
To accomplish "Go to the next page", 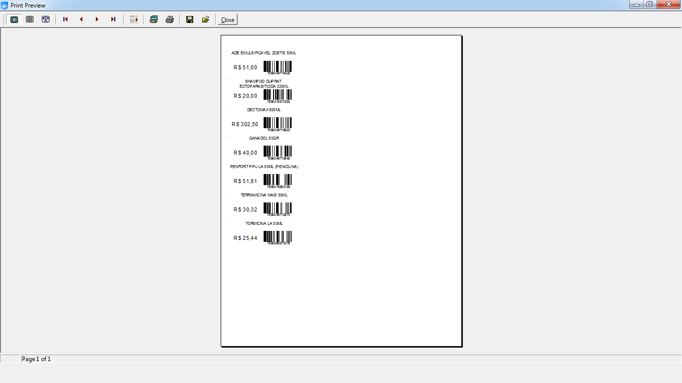I will [97, 19].
